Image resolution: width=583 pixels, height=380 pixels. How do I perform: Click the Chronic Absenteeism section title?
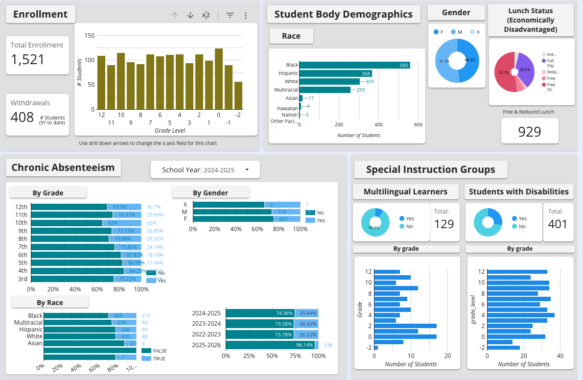63,167
